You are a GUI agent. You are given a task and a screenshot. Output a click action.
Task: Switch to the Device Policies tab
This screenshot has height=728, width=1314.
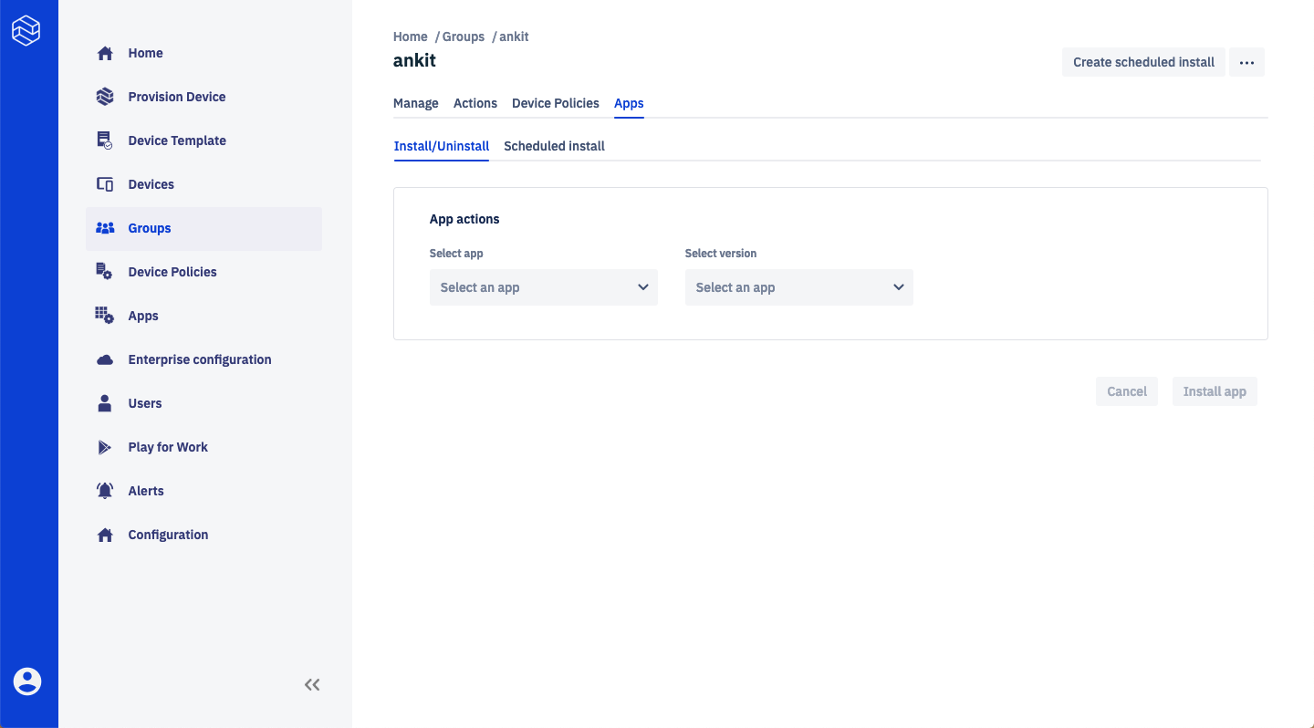tap(555, 103)
